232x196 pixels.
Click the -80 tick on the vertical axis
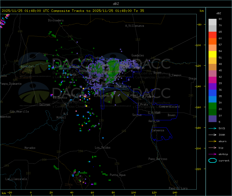click(x=199, y=24)
